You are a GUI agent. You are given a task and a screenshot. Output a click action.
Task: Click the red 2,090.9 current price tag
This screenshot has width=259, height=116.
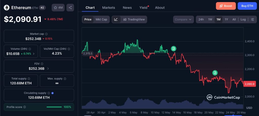[249, 84]
